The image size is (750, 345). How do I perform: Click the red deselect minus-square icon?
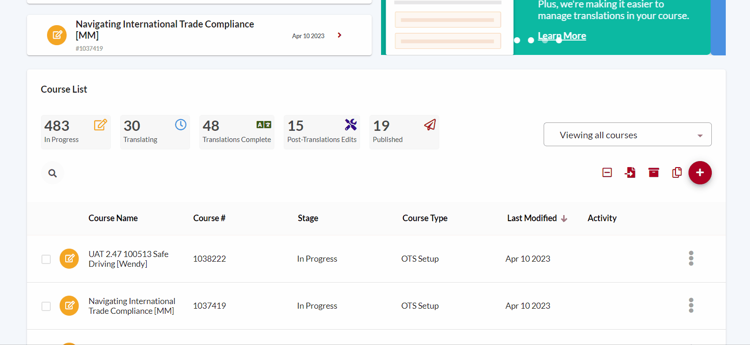coord(607,173)
